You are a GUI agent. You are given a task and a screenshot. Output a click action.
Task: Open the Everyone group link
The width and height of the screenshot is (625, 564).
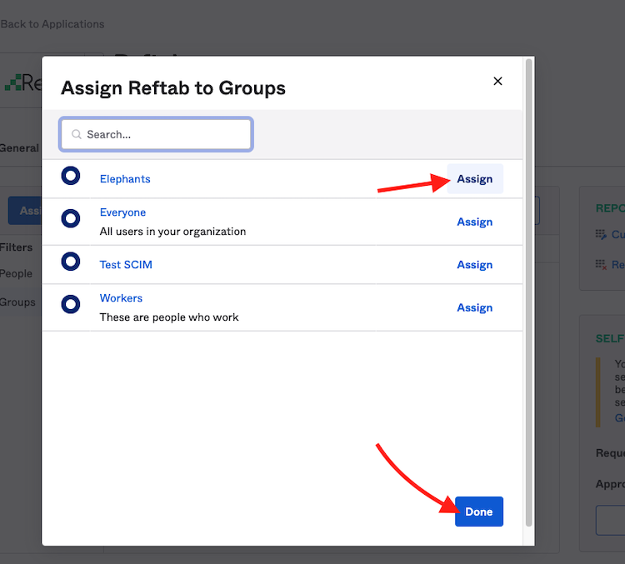coord(122,212)
